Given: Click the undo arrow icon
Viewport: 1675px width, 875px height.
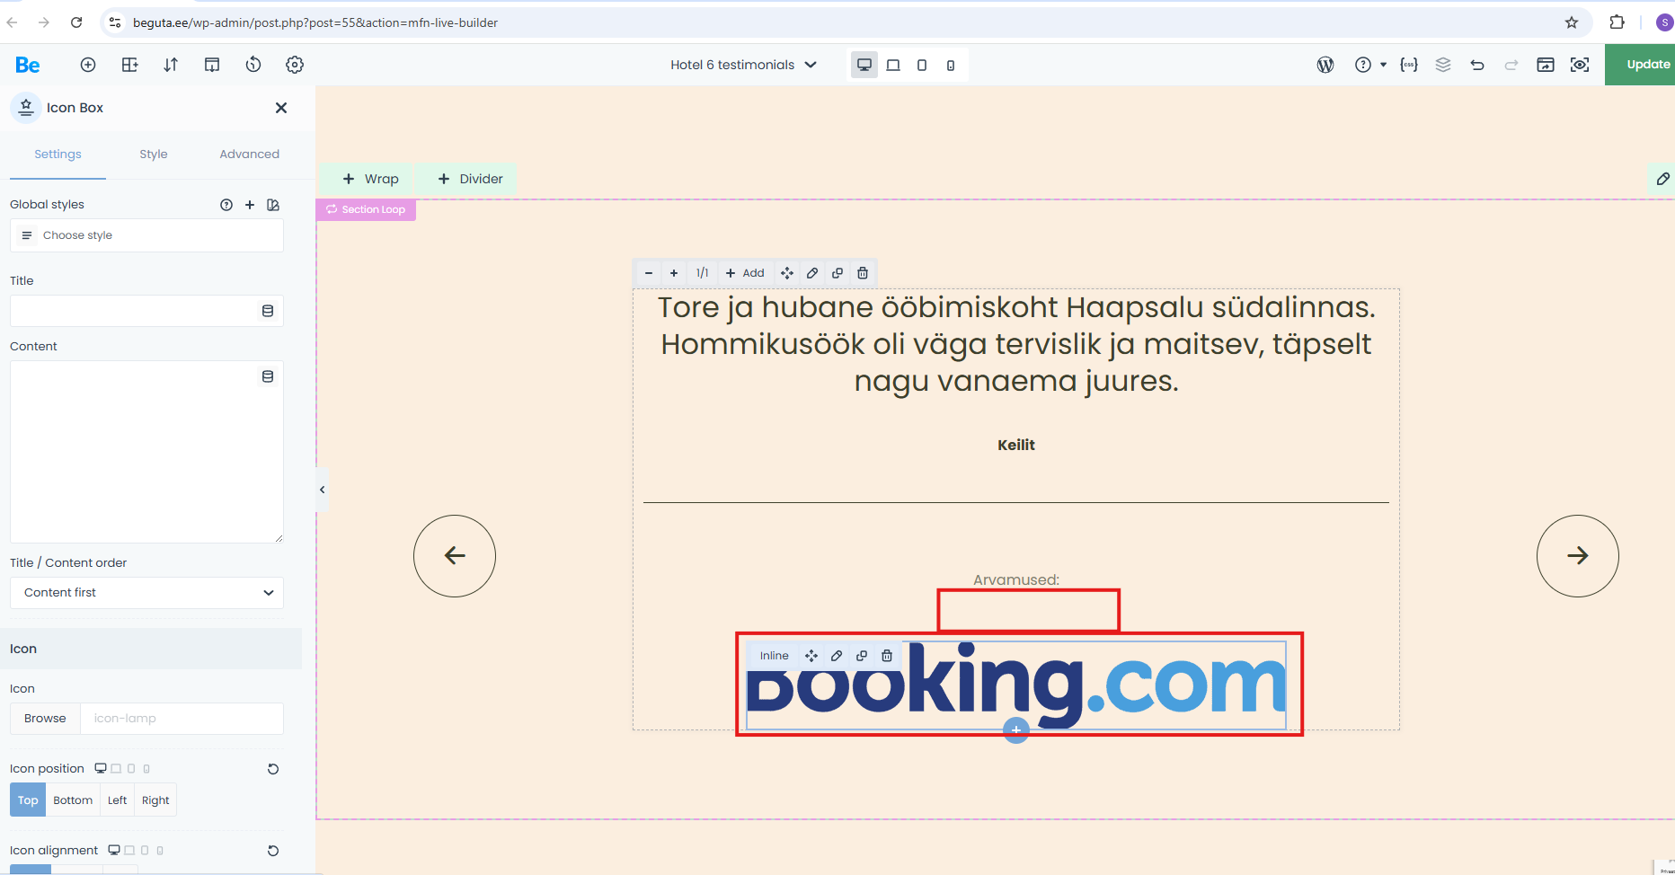Looking at the screenshot, I should pyautogui.click(x=1477, y=65).
